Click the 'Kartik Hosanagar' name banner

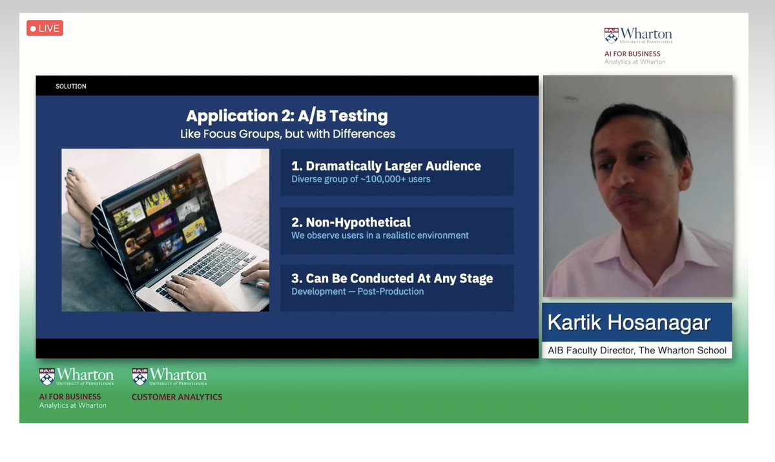[637, 322]
